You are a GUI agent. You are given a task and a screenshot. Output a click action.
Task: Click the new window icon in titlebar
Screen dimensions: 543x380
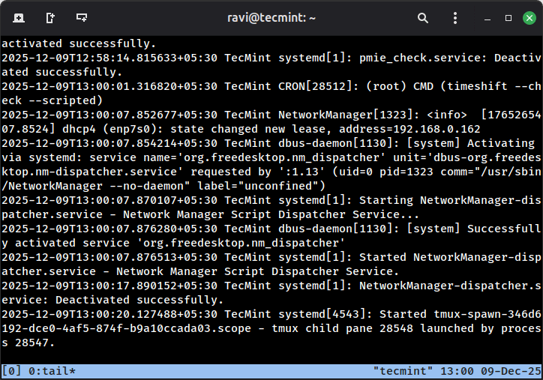pyautogui.click(x=50, y=18)
